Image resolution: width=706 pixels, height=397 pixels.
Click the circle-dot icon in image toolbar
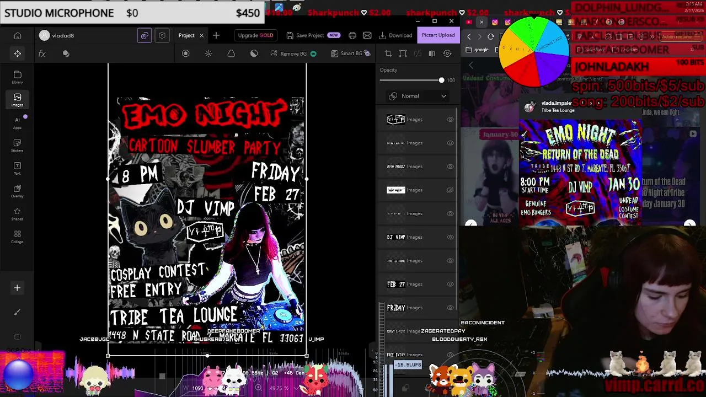click(x=186, y=53)
